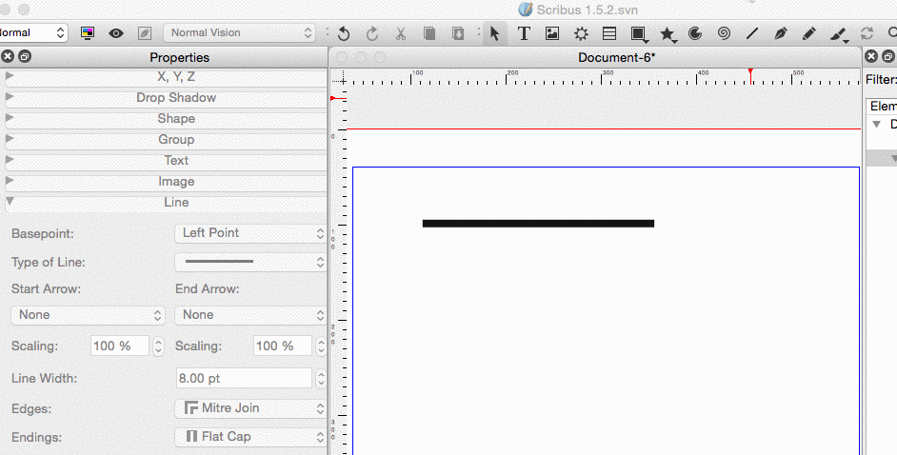Click the Line Width input field
This screenshot has height=455, width=897.
point(244,379)
